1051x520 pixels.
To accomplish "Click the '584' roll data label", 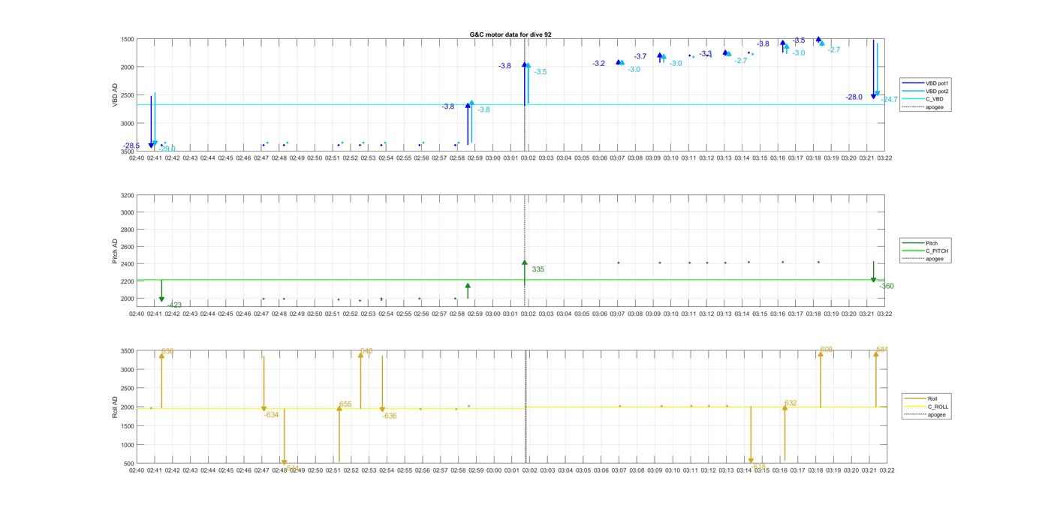I will [882, 350].
